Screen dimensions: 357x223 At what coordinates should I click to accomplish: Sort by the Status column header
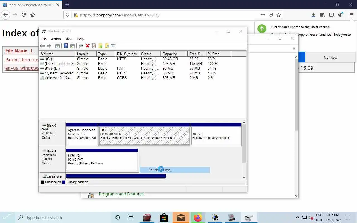click(150, 54)
